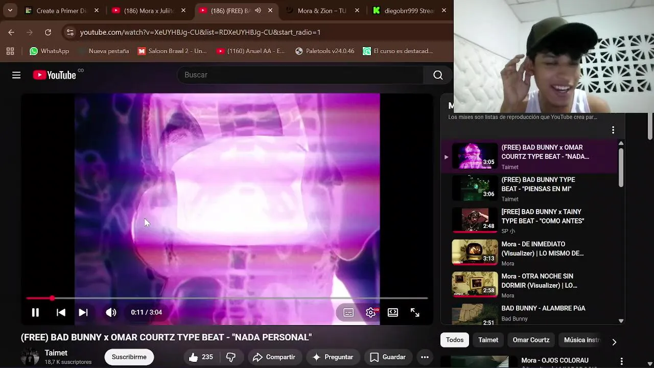Open the Paletools v24.0.46 bookmark

(325, 51)
